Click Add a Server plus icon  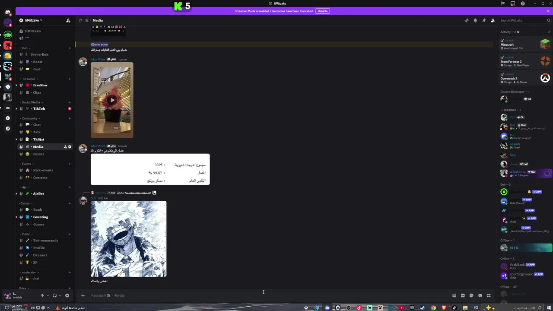(x=8, y=118)
